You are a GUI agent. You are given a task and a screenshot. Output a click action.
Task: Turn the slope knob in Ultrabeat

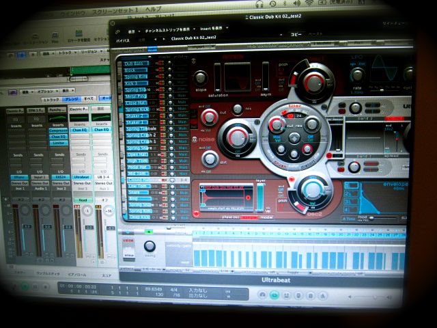[x=200, y=78]
